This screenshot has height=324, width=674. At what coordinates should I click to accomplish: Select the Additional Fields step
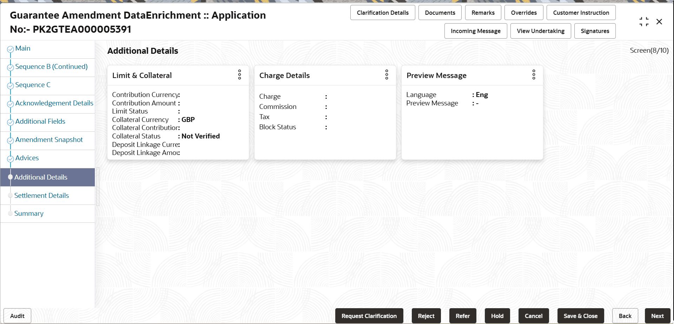click(40, 122)
